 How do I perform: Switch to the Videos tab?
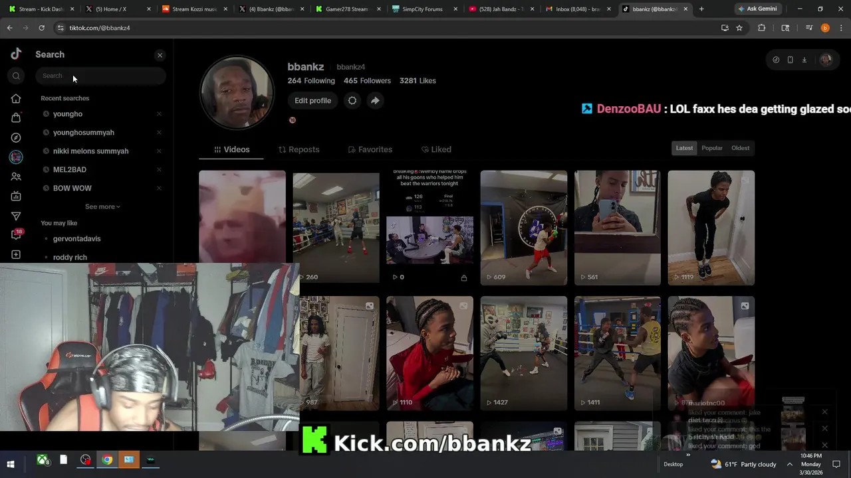point(231,149)
